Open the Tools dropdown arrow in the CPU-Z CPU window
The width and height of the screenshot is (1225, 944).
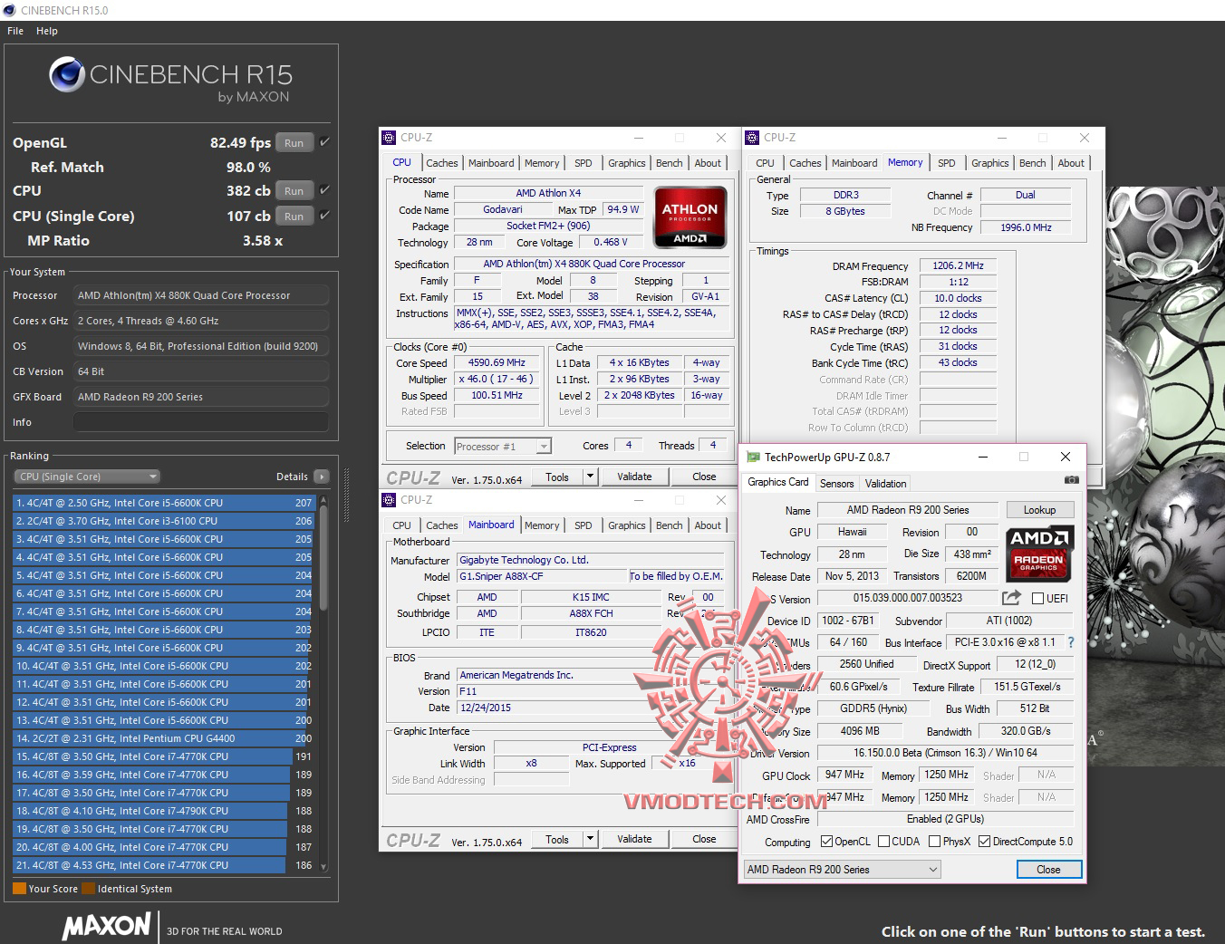point(590,477)
